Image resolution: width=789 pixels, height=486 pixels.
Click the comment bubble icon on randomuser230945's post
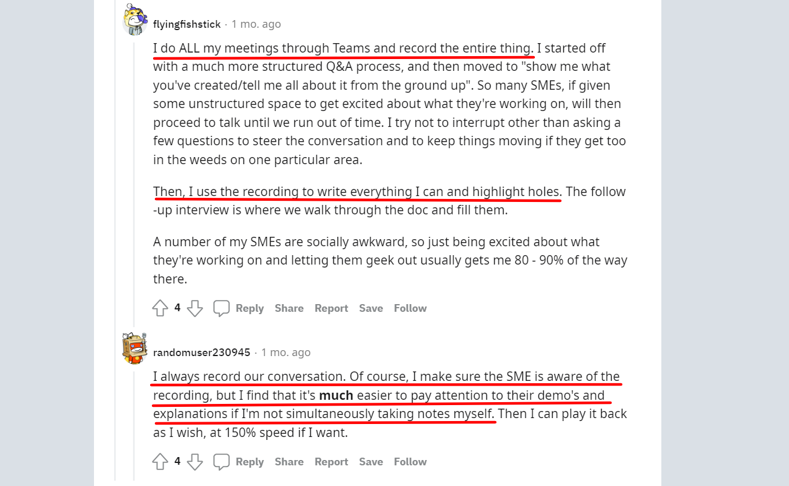point(221,461)
